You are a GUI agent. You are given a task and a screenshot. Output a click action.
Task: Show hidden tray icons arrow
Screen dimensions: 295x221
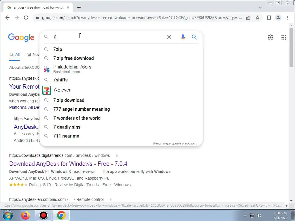pos(245,216)
